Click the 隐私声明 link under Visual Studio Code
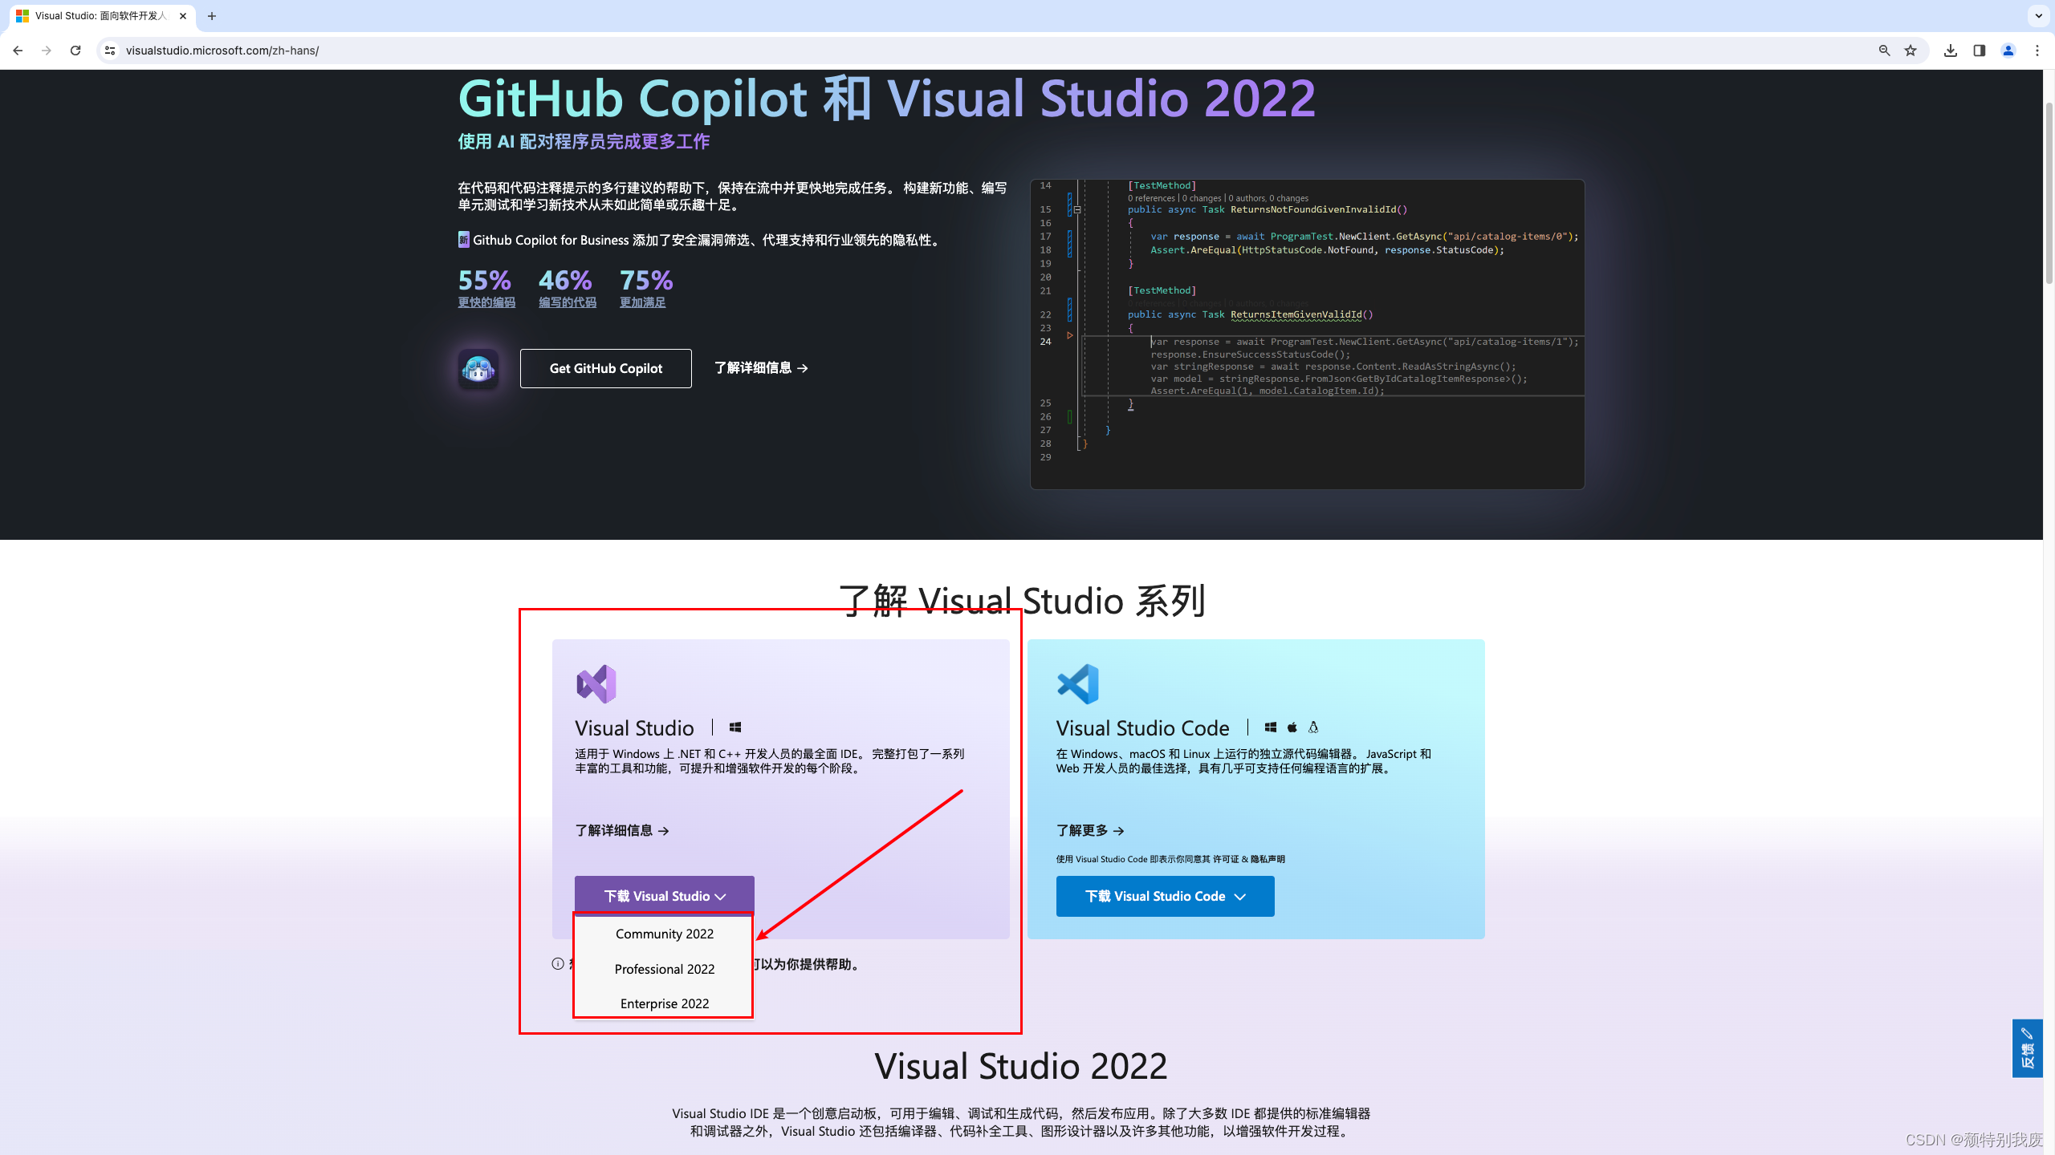The height and width of the screenshot is (1155, 2055). pyautogui.click(x=1268, y=858)
